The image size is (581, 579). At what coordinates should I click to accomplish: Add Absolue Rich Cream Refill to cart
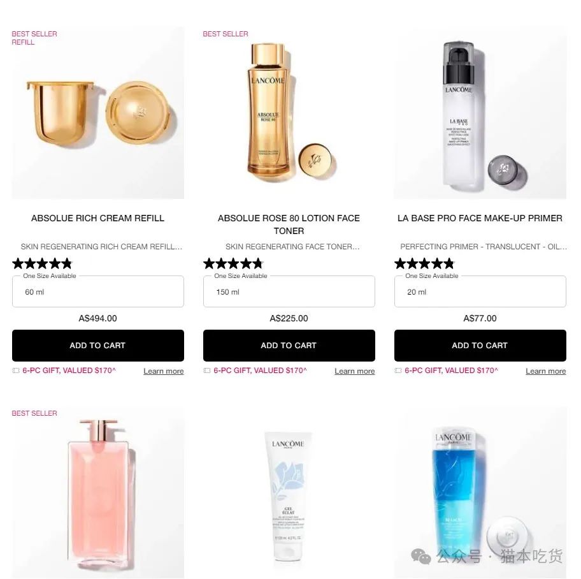[x=98, y=346]
